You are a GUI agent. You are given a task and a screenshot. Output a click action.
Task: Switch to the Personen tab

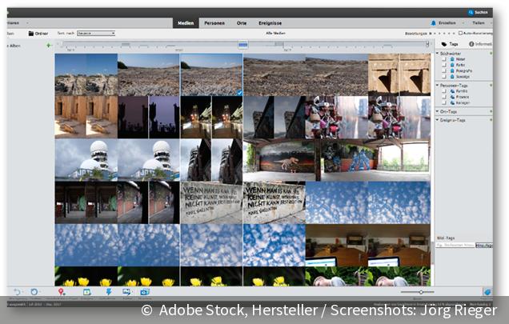(x=214, y=24)
